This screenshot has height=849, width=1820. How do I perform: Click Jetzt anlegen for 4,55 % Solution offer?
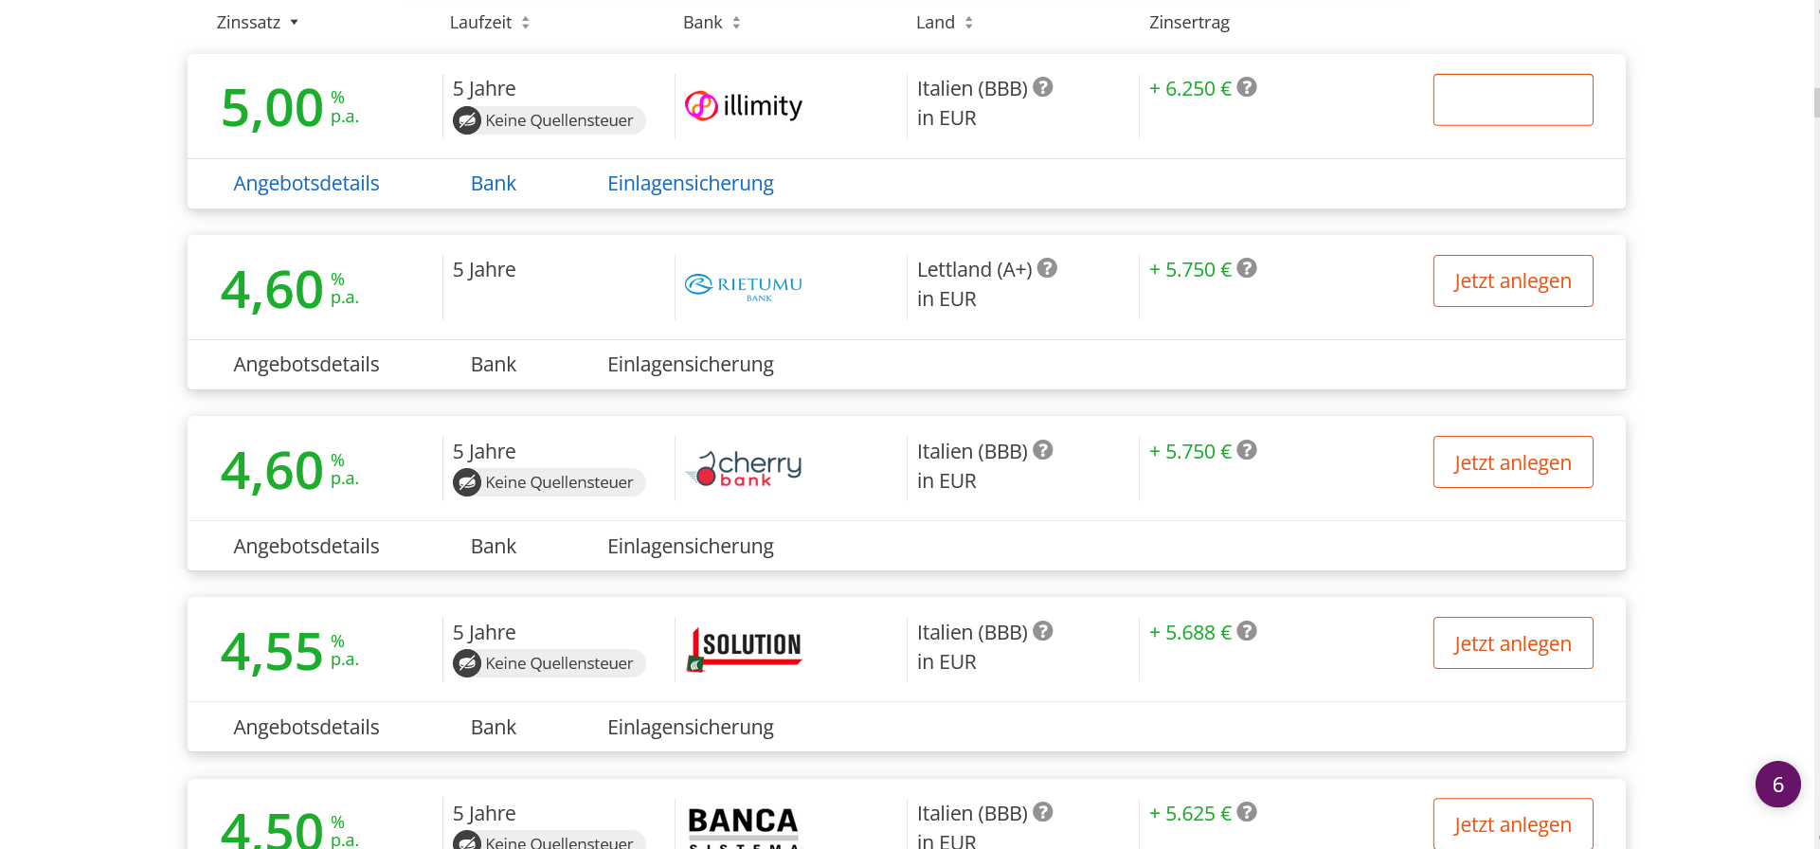click(1513, 643)
